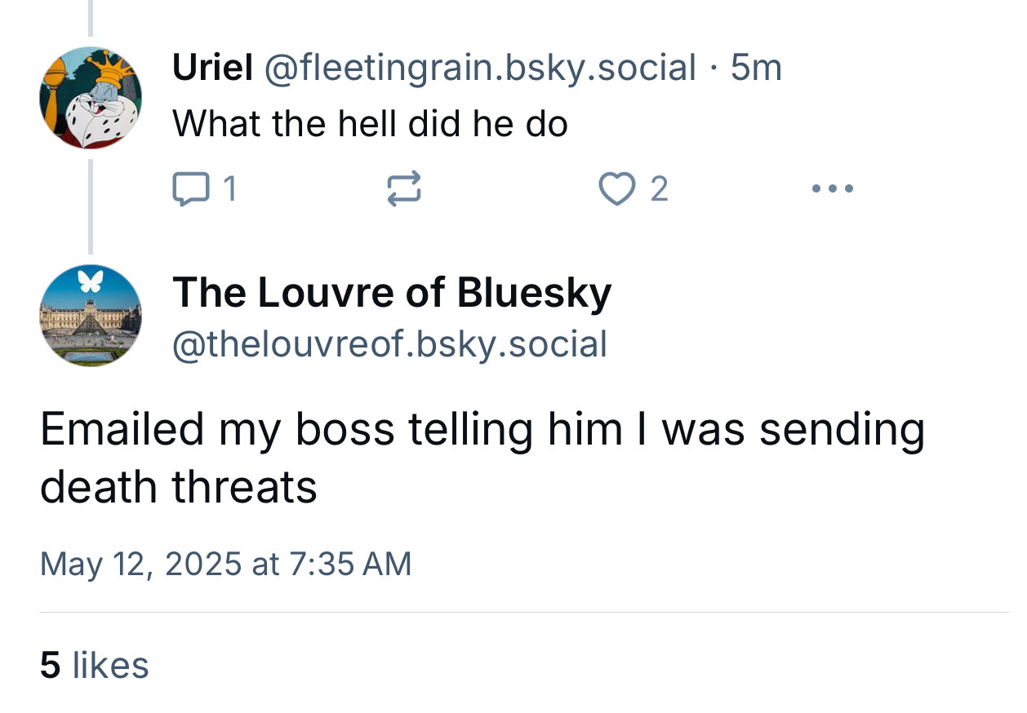The height and width of the screenshot is (713, 1027).
Task: Click the like count number 2
Action: click(x=659, y=189)
